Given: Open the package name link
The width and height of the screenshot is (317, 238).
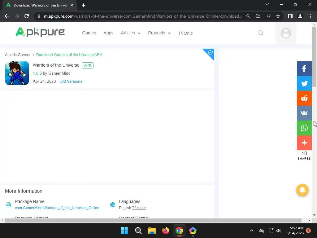Looking at the screenshot, I should click(57, 208).
